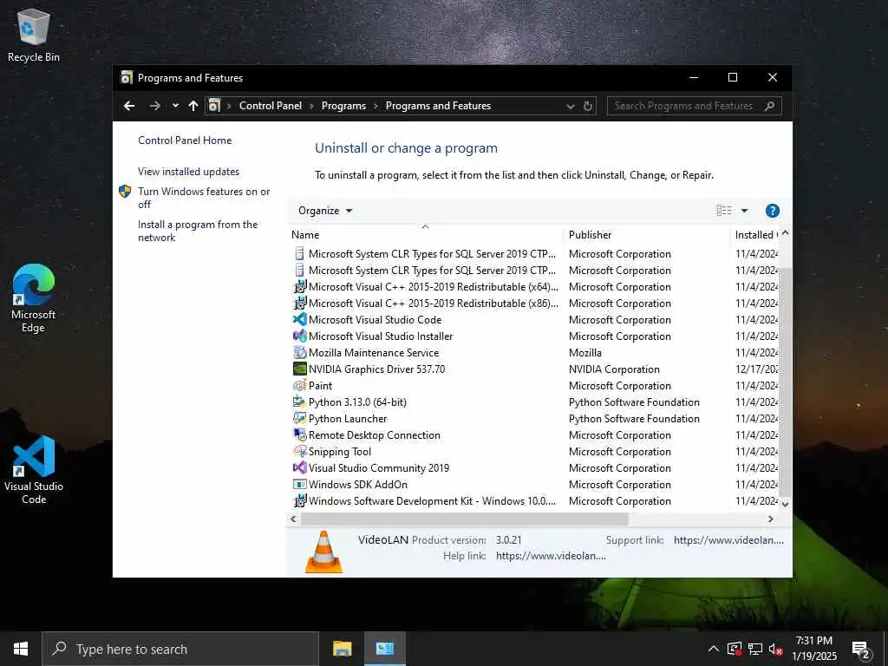Click the Programs breadcrumb
Viewport: 888px width, 666px height.
click(343, 106)
